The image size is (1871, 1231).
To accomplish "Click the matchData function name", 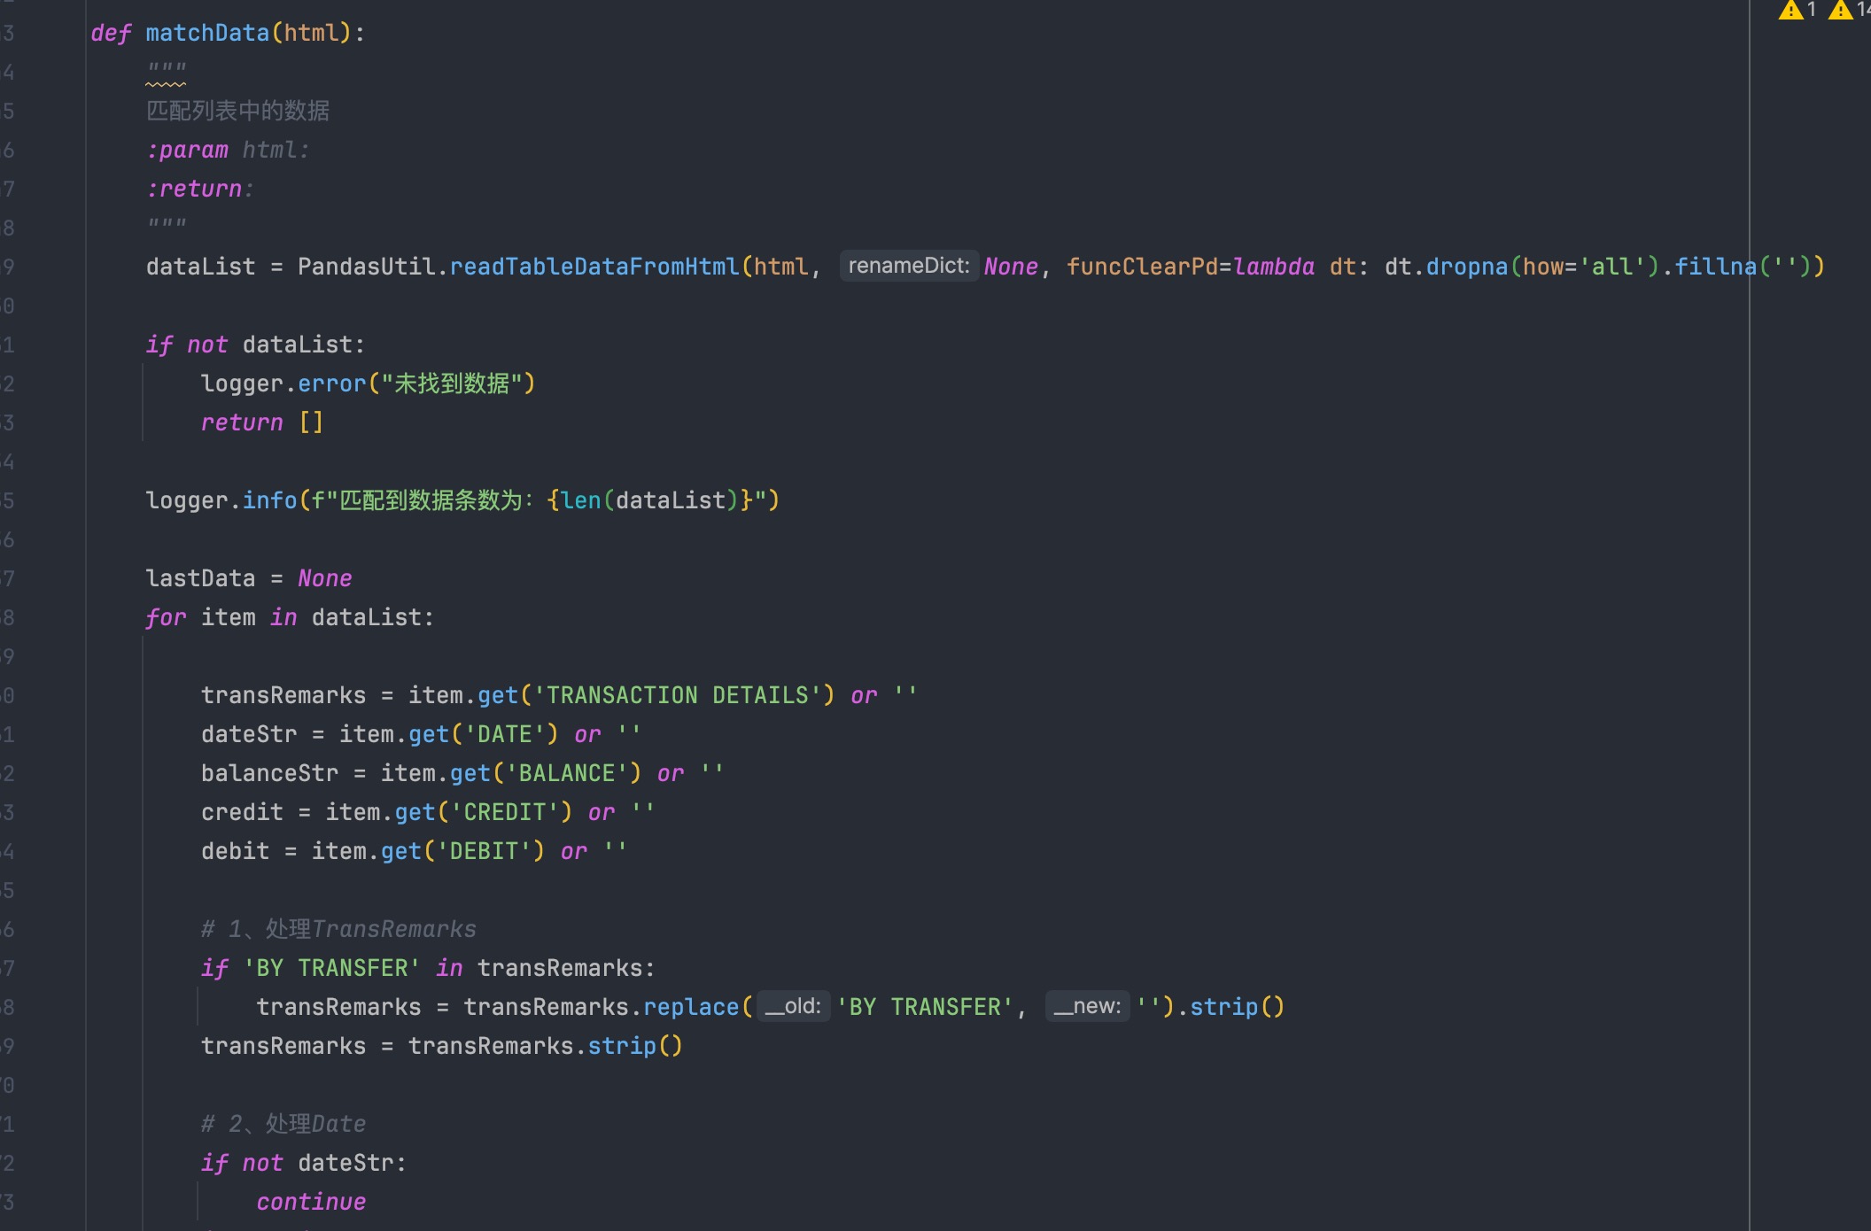I will (207, 33).
